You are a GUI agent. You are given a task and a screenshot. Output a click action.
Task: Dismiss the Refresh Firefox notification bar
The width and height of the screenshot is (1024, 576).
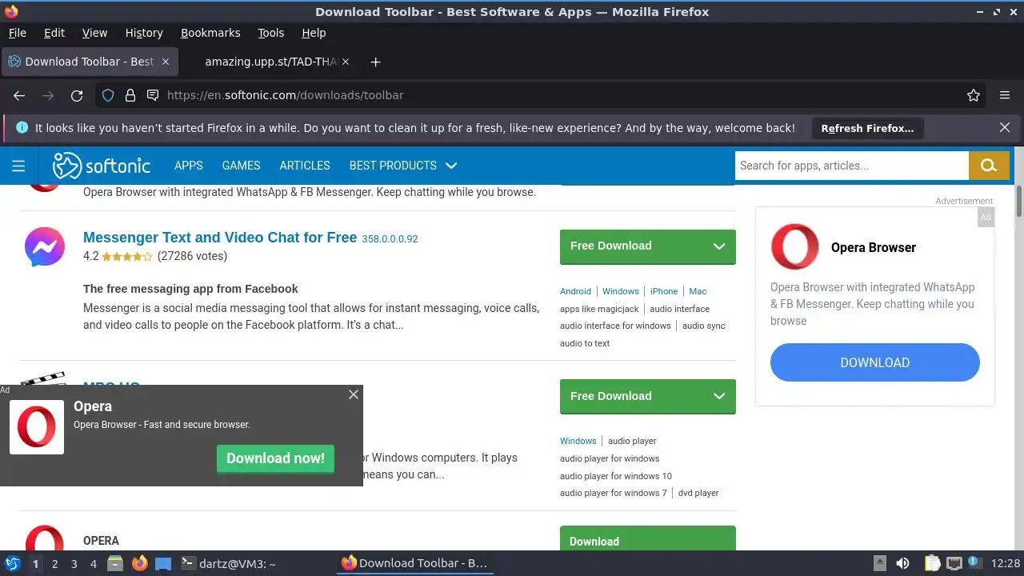pyautogui.click(x=1005, y=127)
